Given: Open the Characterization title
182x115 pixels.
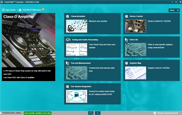Looking at the screenshot, I should 78,16.
